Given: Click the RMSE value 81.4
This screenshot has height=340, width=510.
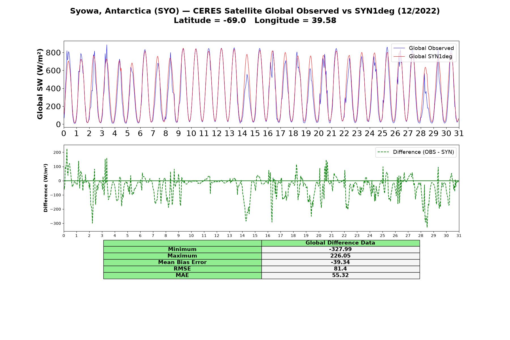Looking at the screenshot, I should coord(340,269).
